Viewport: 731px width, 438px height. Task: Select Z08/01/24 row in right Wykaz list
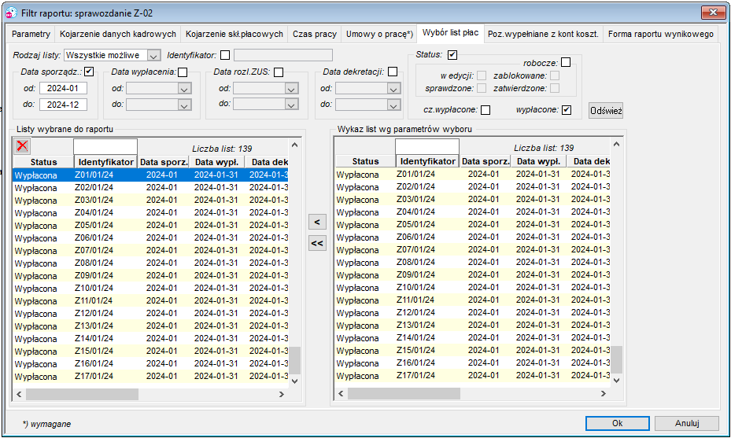(x=472, y=262)
